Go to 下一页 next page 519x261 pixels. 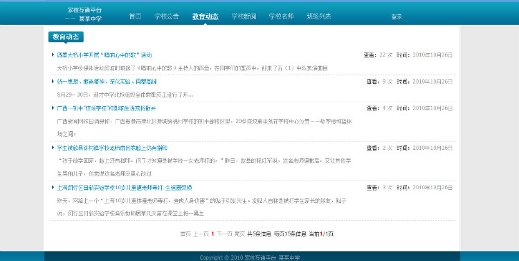224,234
